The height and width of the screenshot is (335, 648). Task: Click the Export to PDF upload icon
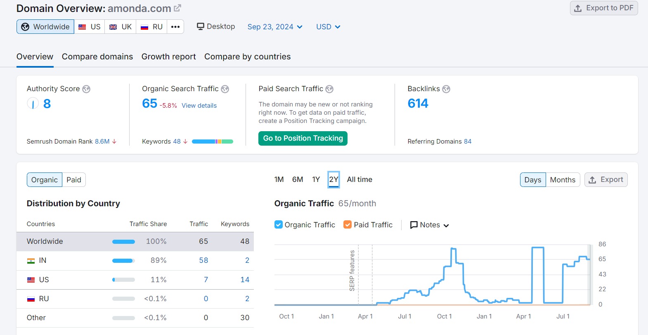(578, 8)
